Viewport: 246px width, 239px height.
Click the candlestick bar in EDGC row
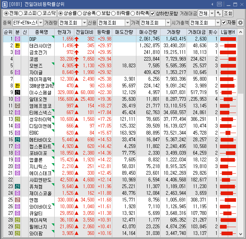[x=228, y=133]
